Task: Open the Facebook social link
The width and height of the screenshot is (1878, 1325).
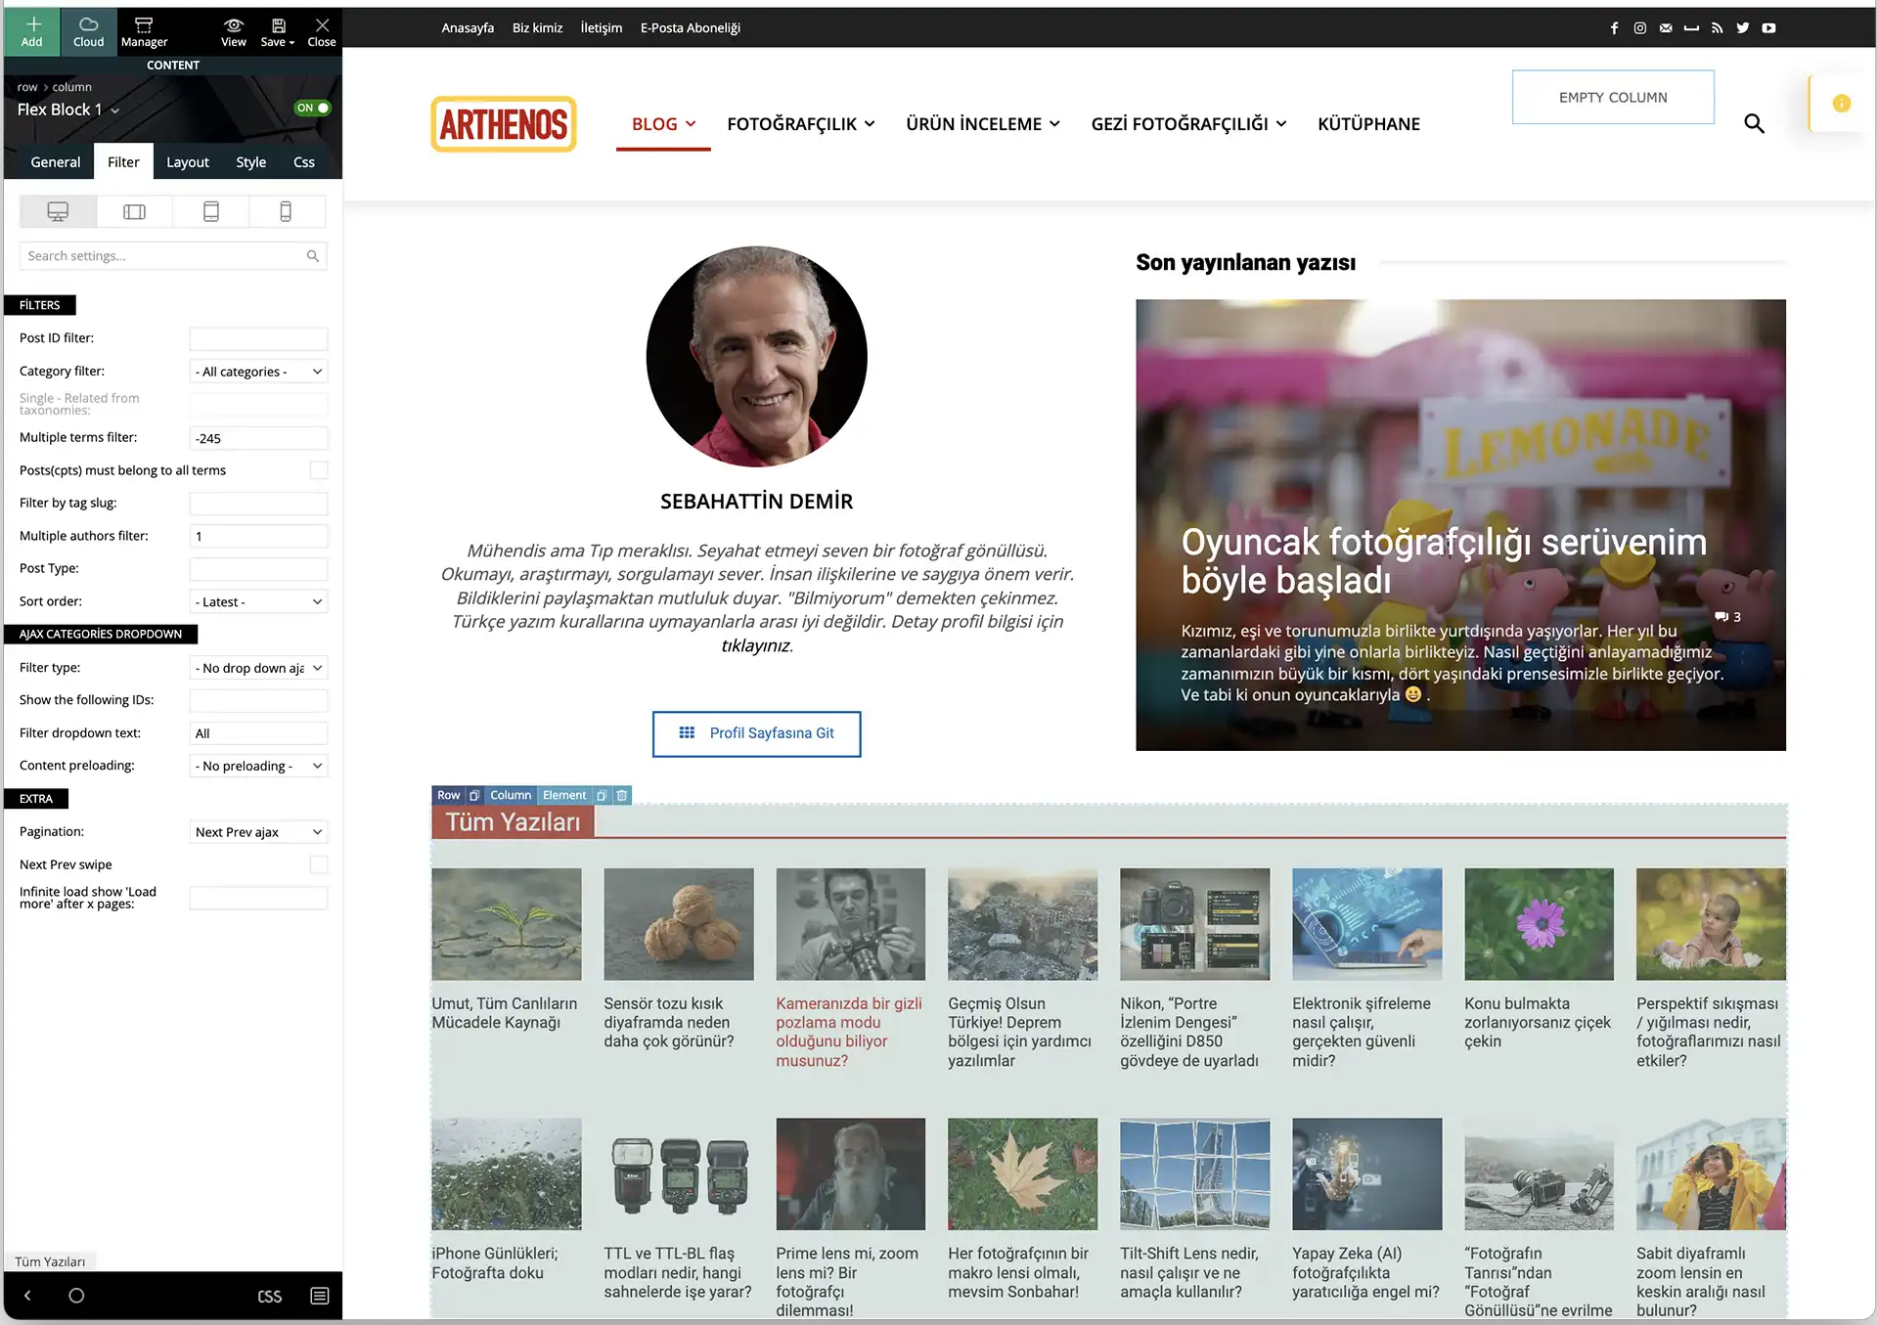Action: click(x=1614, y=28)
